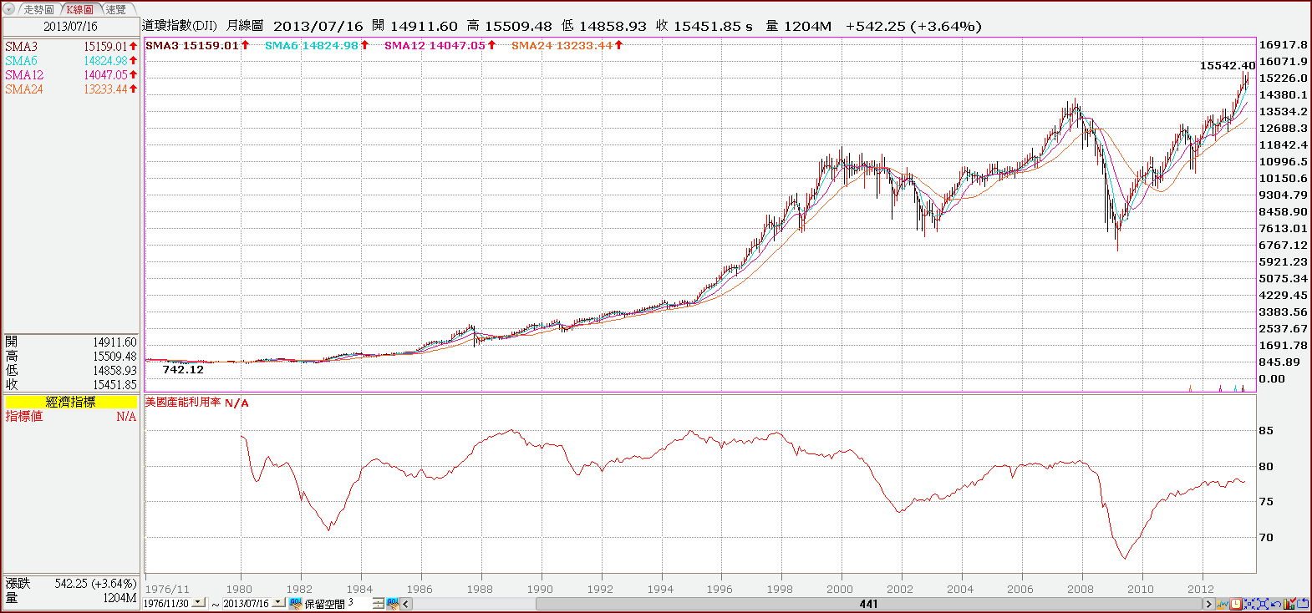
Task: Click the SMA6 14824.98 chart legend label
Action: (317, 45)
